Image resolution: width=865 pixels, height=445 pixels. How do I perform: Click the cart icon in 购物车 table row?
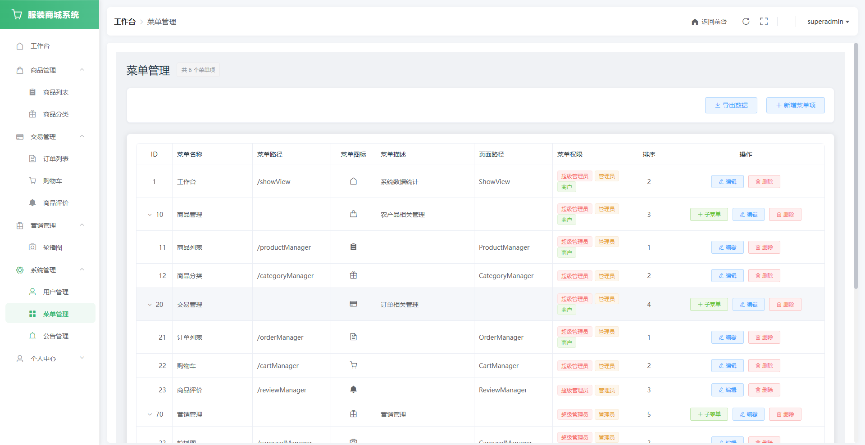pyautogui.click(x=353, y=365)
